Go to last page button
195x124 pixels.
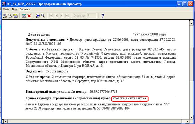[67, 16]
